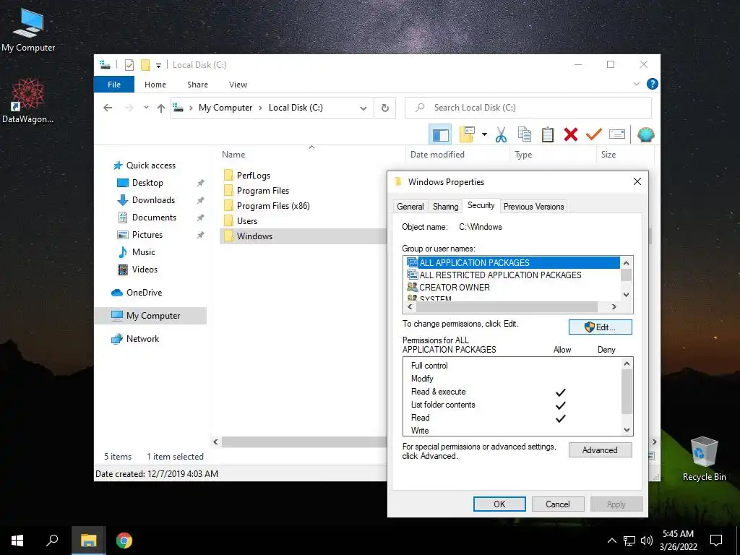The height and width of the screenshot is (555, 740).
Task: Open the DataWagon desktop shortcut
Action: pyautogui.click(x=28, y=101)
